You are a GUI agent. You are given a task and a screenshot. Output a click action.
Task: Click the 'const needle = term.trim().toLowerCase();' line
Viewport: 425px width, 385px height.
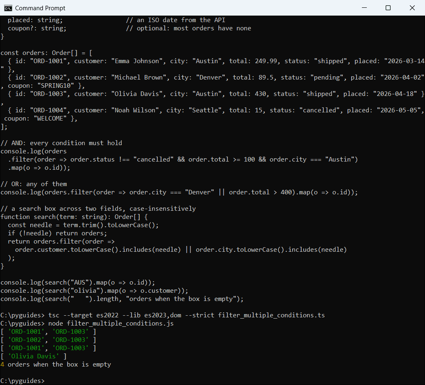point(83,225)
